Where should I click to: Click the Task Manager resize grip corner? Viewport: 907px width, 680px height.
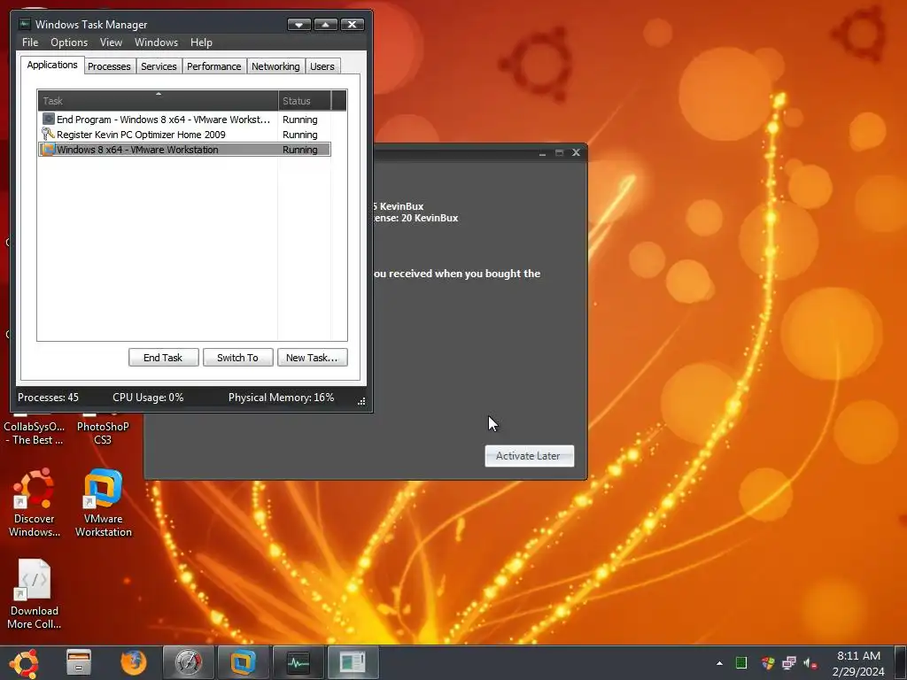coord(361,401)
